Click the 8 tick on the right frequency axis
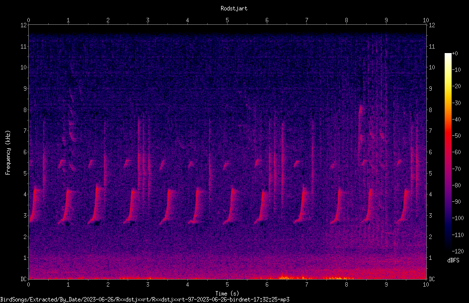 (x=431, y=110)
